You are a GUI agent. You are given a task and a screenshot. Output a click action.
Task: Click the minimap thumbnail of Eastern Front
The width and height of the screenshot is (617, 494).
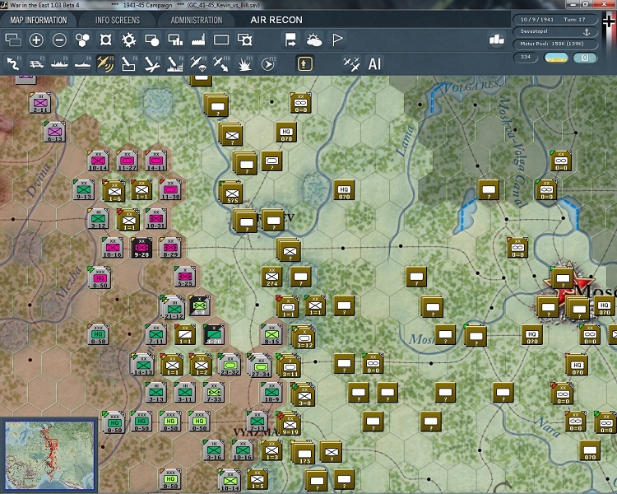tap(49, 455)
